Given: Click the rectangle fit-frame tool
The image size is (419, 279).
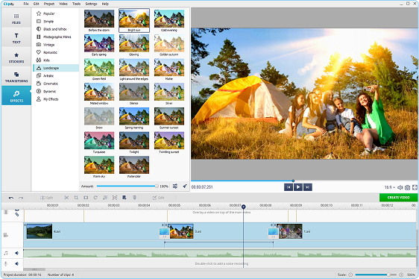Looking at the screenshot, I should 86,198.
